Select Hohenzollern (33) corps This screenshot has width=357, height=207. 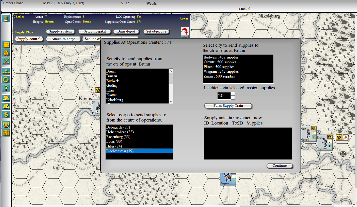pyautogui.click(x=139, y=132)
